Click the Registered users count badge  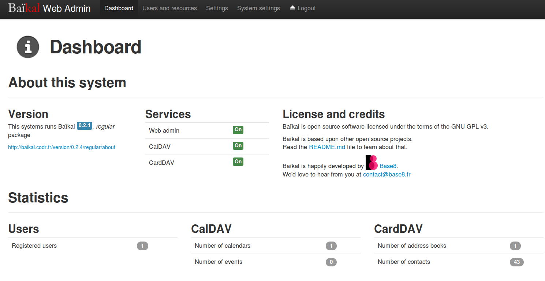click(142, 246)
